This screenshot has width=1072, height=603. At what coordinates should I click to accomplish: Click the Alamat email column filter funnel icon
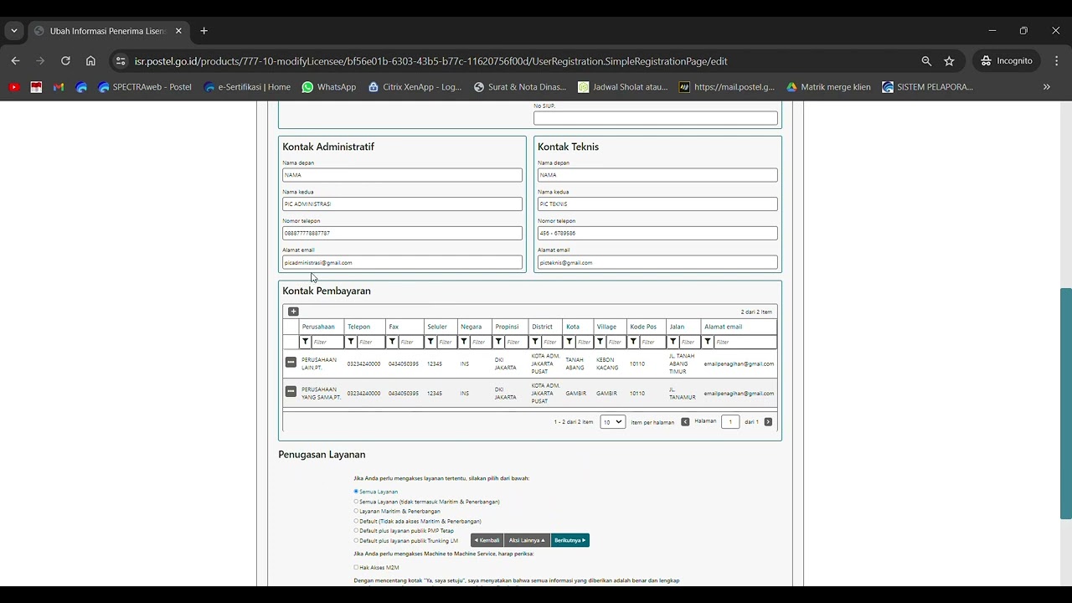click(707, 342)
